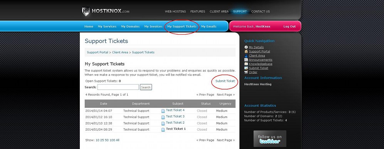Click the document icon beside Test Ticket 4

[163, 111]
